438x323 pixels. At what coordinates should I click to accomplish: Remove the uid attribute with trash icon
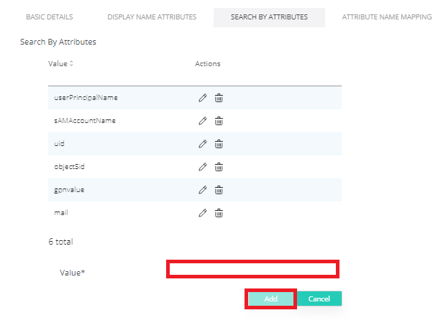point(219,144)
